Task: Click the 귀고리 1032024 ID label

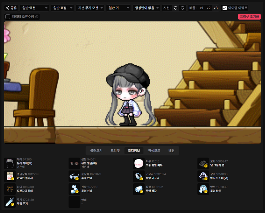Action: [156, 174]
